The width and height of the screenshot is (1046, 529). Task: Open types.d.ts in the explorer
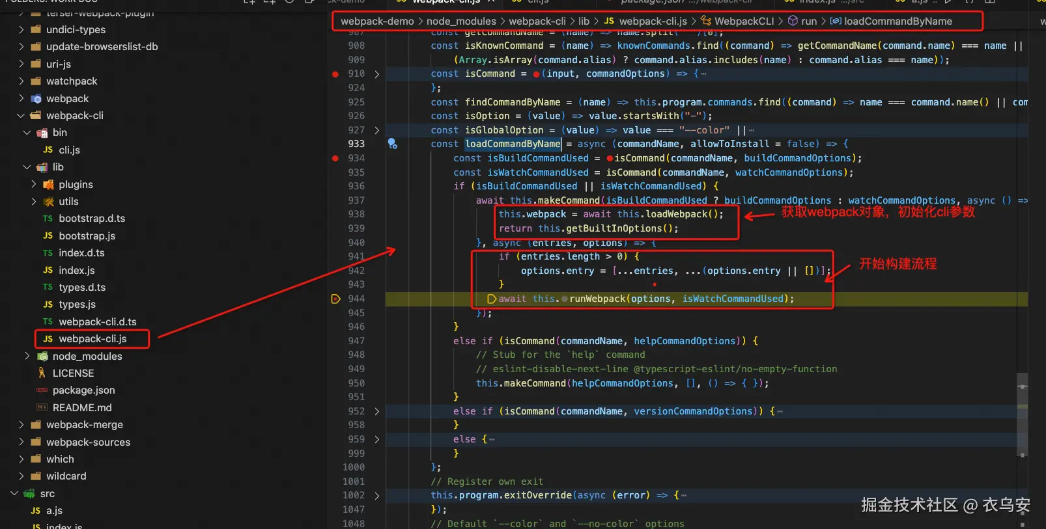[82, 288]
